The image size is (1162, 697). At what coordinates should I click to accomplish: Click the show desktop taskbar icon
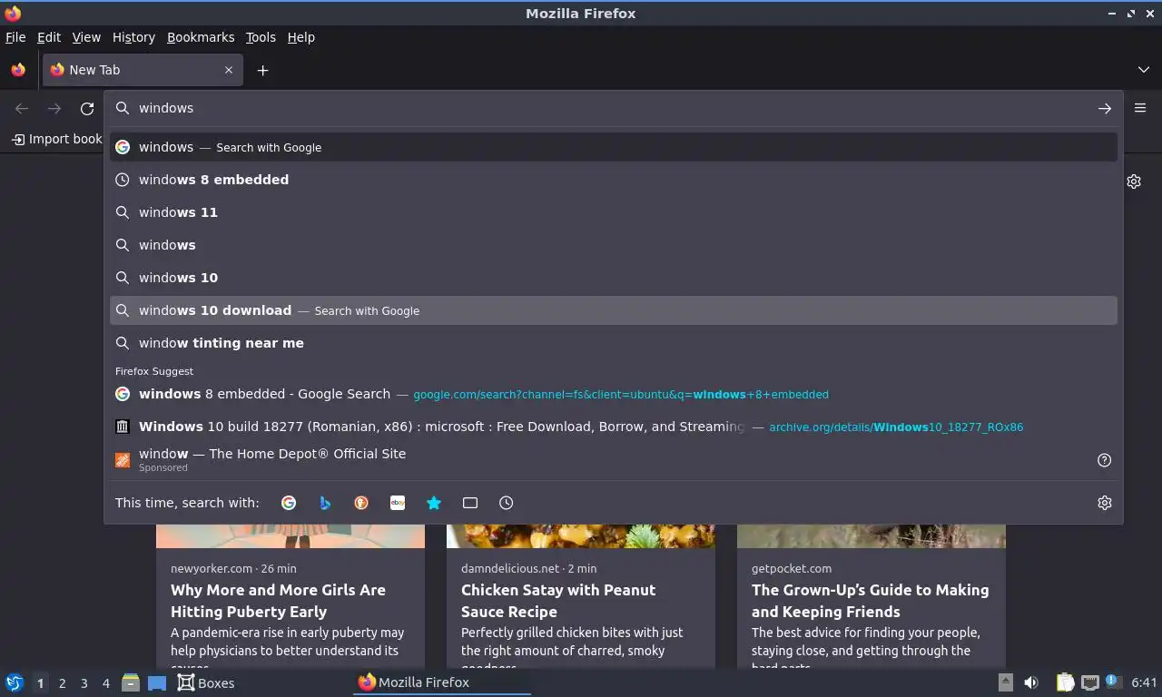tap(157, 682)
